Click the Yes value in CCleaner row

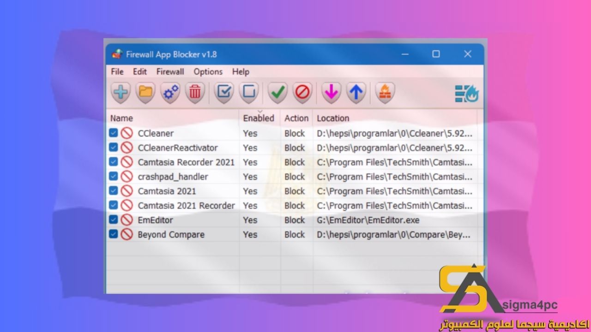coord(250,133)
